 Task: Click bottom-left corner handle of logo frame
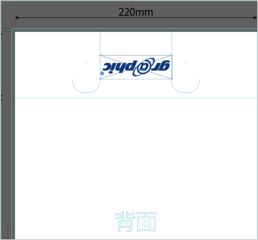coord(100,79)
